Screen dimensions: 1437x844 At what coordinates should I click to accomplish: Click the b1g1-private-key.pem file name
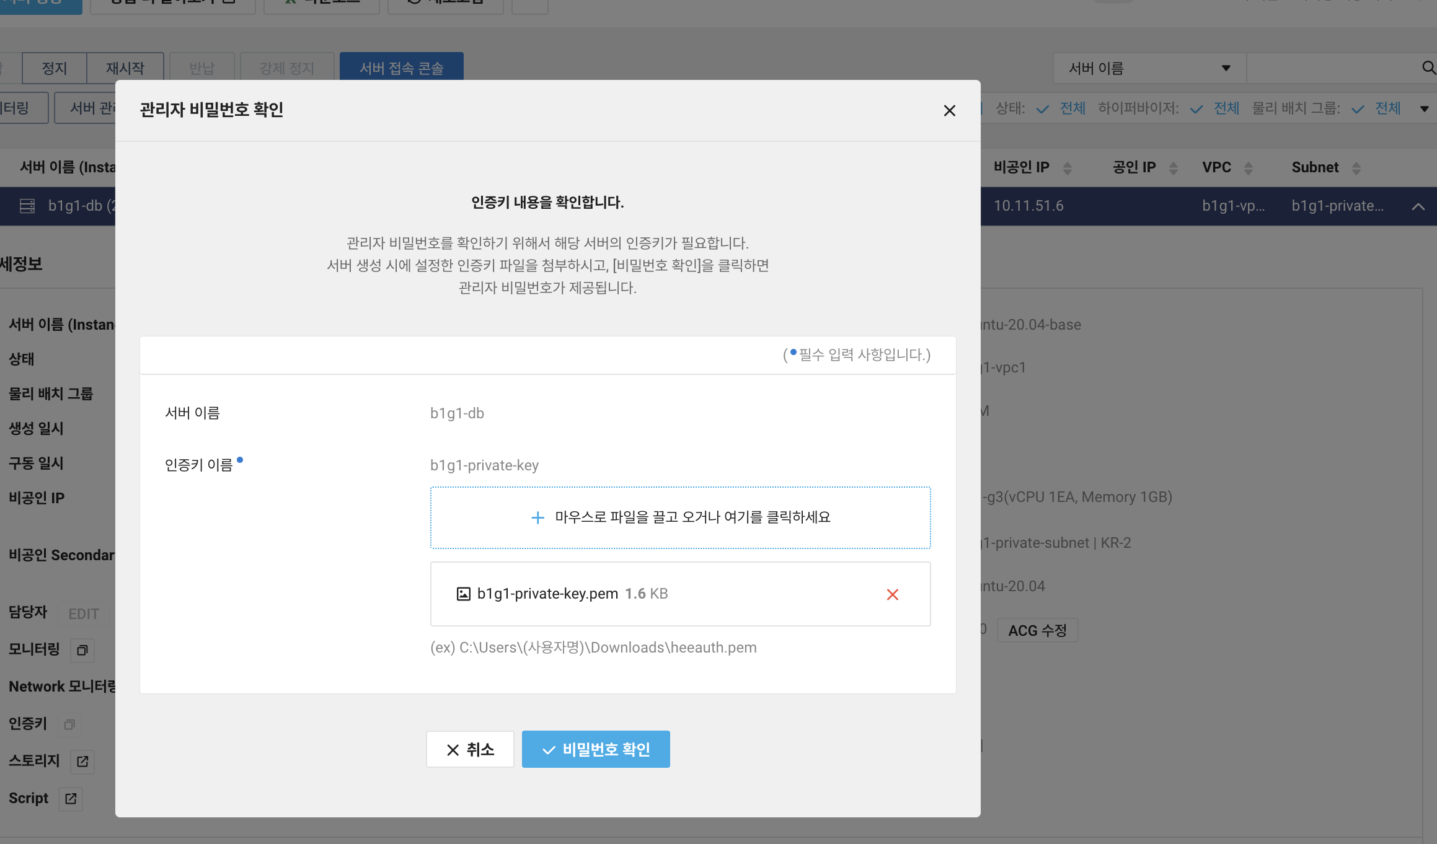[547, 594]
